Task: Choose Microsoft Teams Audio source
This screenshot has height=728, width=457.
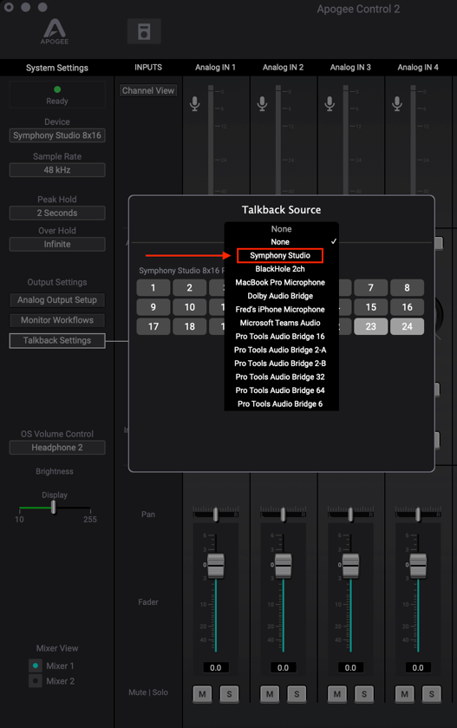Action: [281, 323]
